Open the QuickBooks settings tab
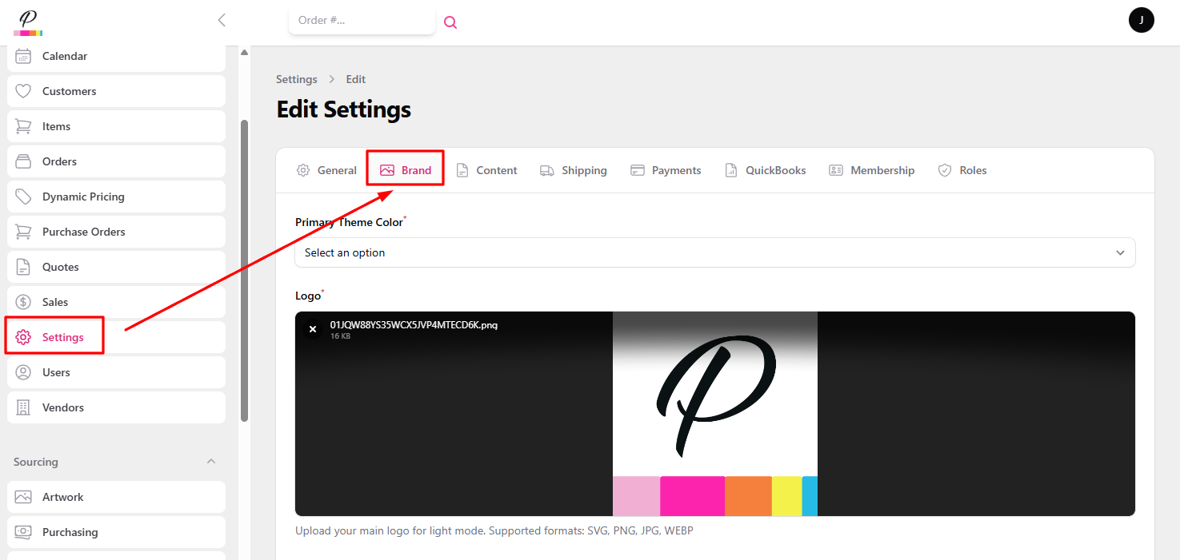 (x=765, y=169)
